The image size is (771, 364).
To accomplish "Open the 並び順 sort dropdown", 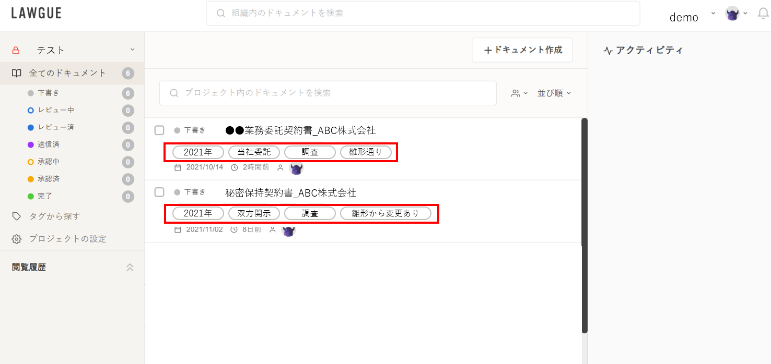I will pyautogui.click(x=554, y=93).
